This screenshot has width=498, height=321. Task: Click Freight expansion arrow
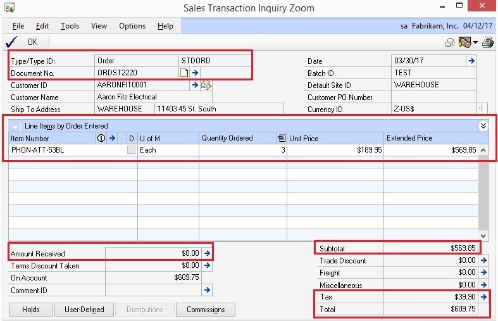pos(483,272)
